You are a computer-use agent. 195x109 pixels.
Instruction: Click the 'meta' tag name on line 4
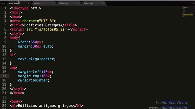pyautogui.click(x=16, y=21)
